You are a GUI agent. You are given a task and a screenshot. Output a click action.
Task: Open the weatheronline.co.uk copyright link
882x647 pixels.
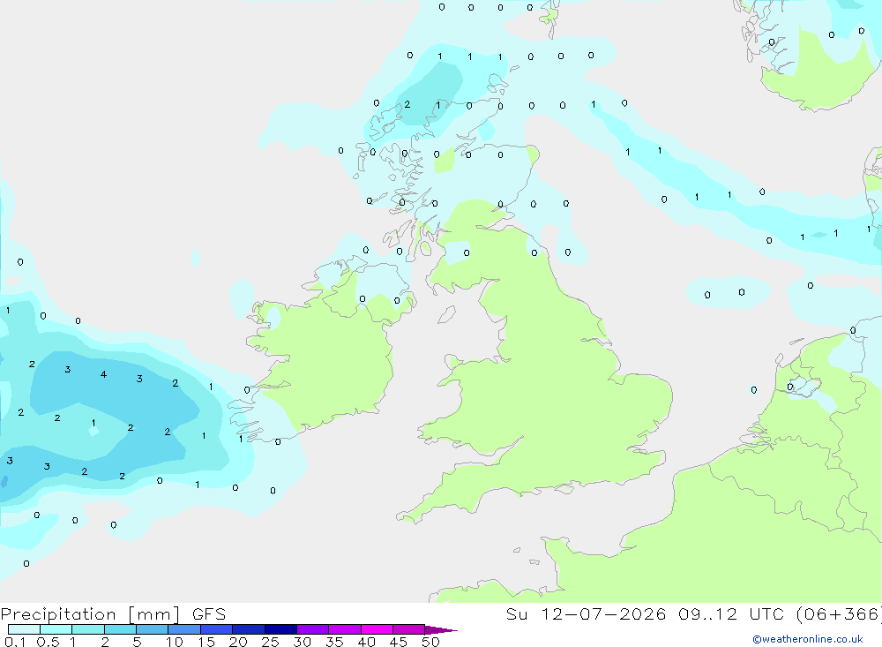[x=808, y=638]
